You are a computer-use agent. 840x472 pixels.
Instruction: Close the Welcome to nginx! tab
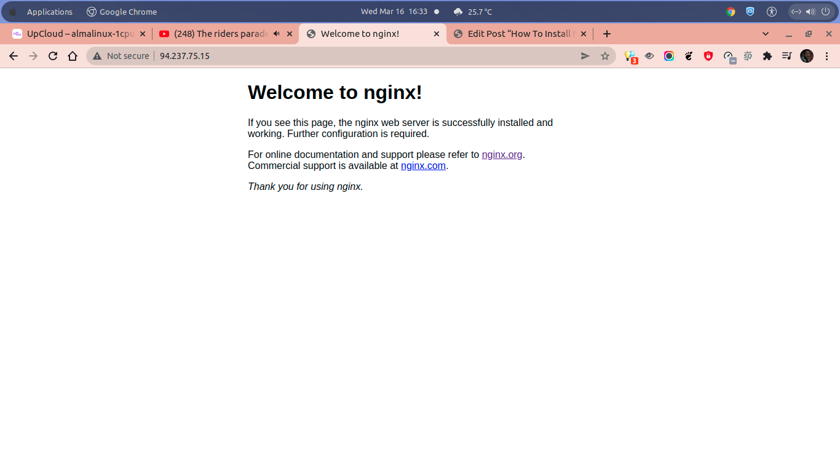point(437,34)
